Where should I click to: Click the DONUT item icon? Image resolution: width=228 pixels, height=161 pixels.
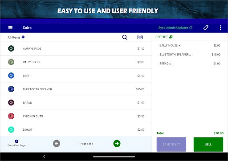11,129
